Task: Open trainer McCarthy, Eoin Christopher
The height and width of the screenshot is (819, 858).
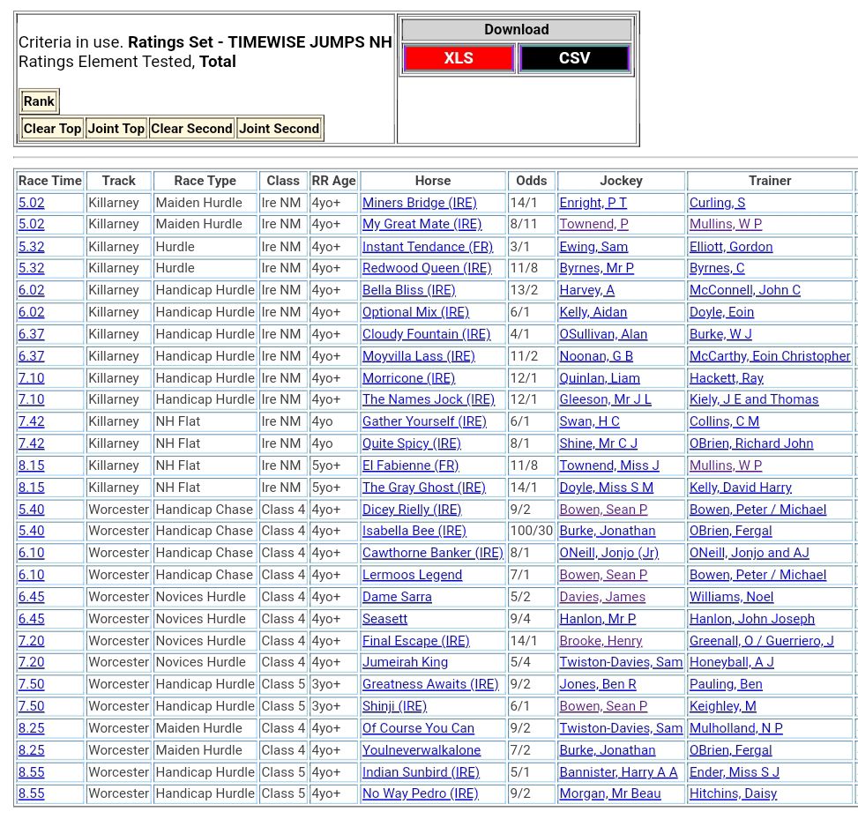Action: tap(769, 356)
